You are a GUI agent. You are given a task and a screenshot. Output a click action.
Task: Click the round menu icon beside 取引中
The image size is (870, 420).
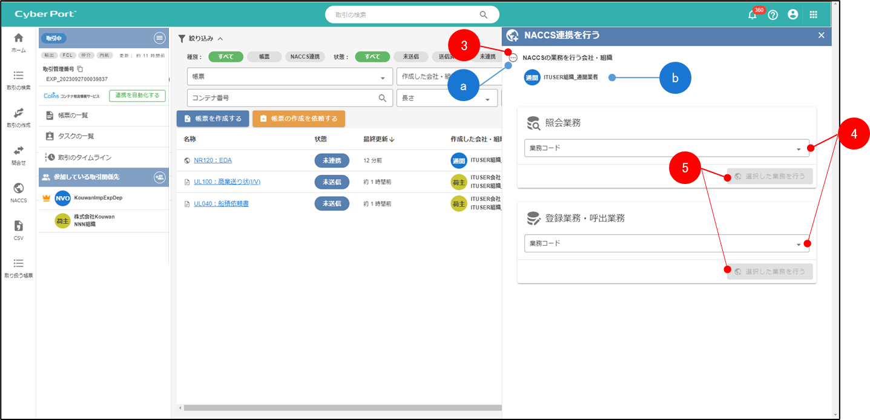159,38
